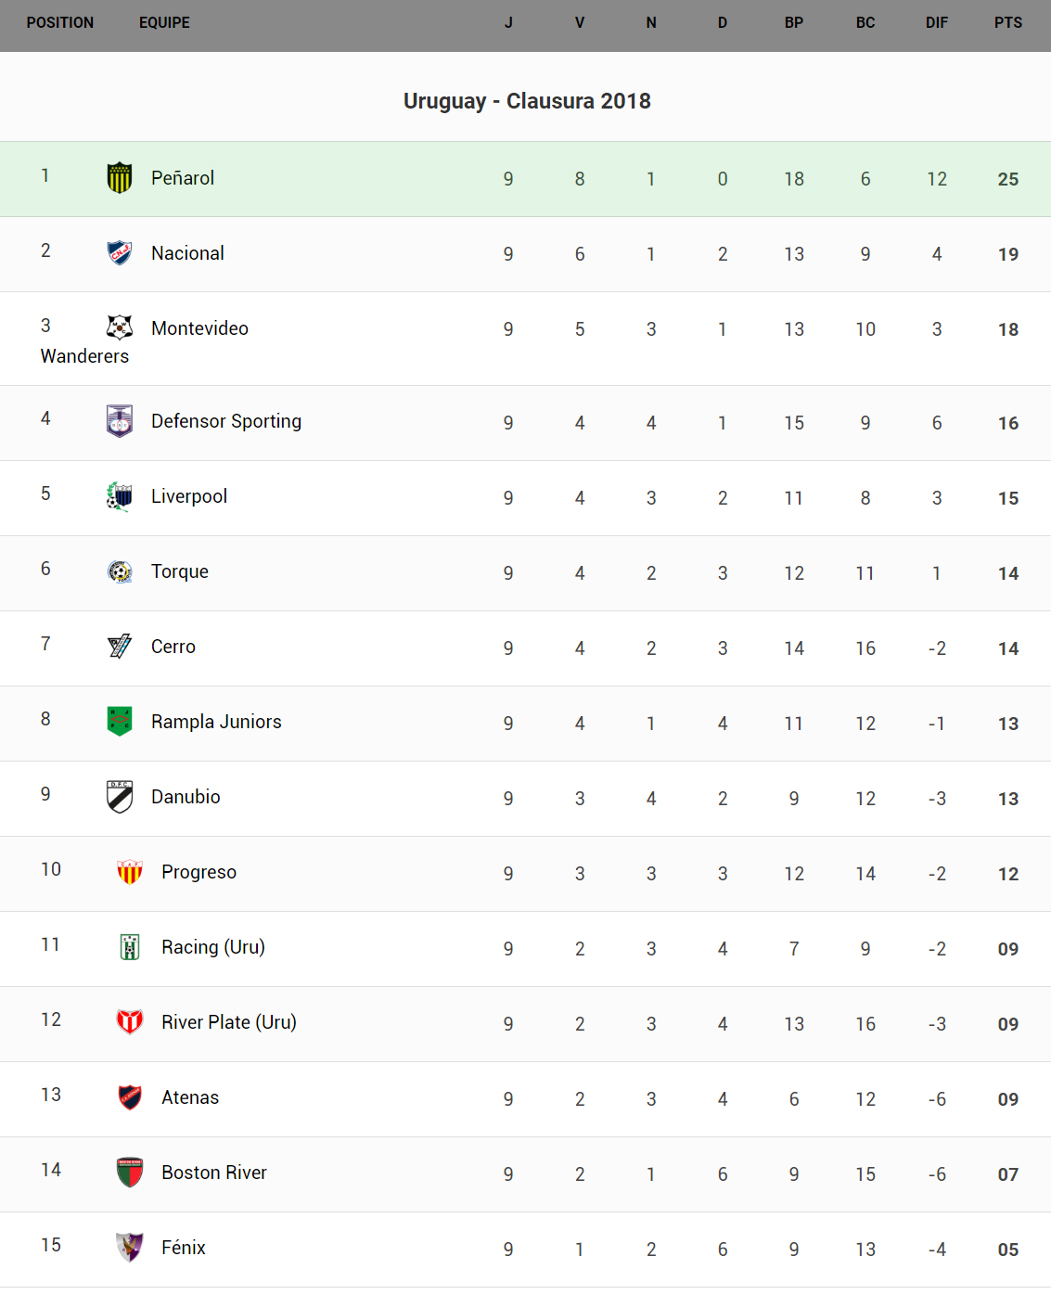Viewport: 1051px width, 1295px height.
Task: Open the Racing (Uru) team link
Action: click(x=212, y=947)
